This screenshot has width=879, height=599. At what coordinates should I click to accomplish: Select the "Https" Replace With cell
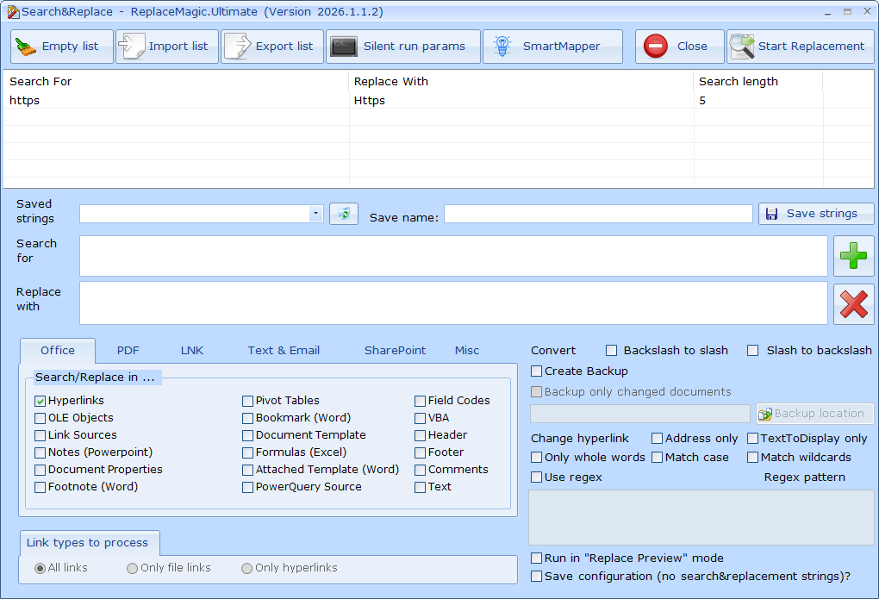coord(521,100)
